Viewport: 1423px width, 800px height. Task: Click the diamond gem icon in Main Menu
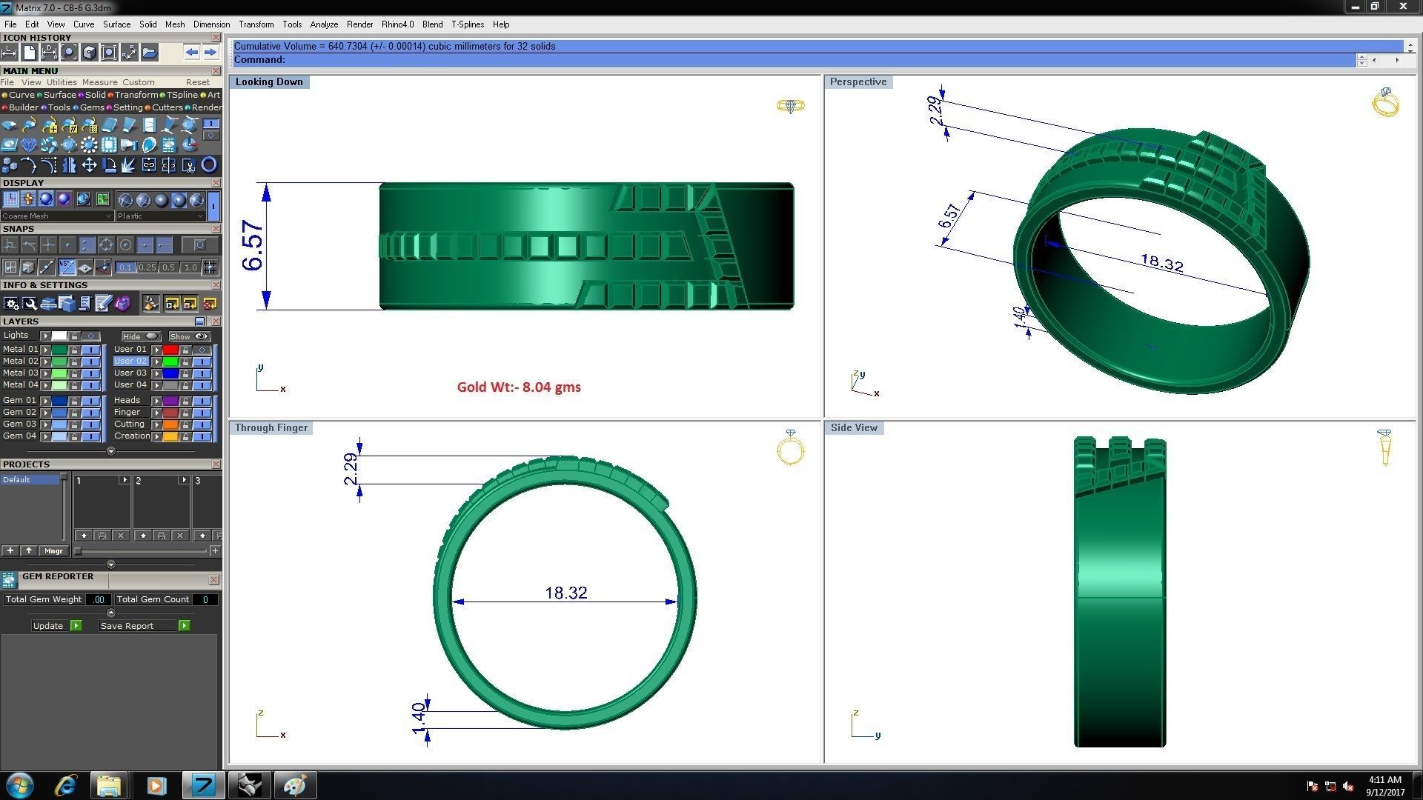[29, 144]
